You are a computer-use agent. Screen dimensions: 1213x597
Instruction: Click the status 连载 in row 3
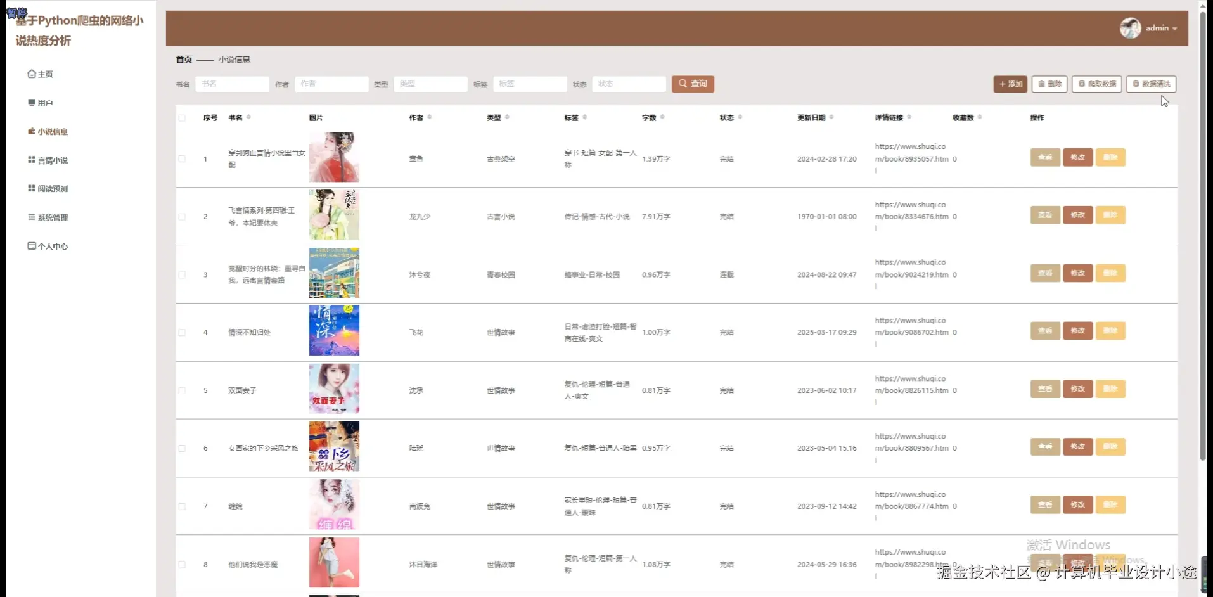pos(726,275)
